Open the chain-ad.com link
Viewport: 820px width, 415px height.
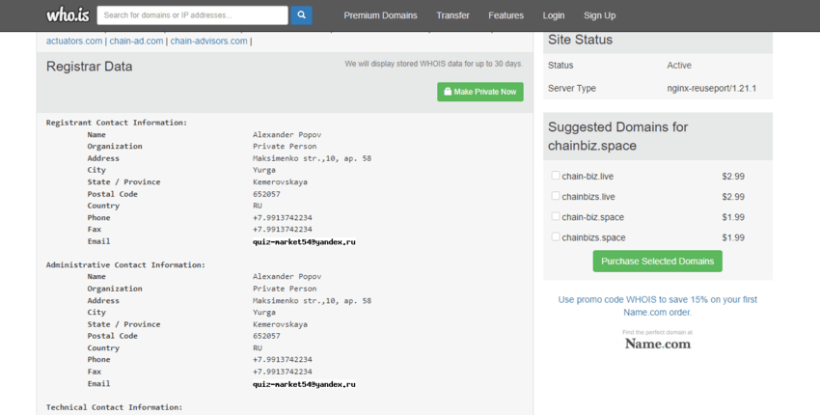136,41
